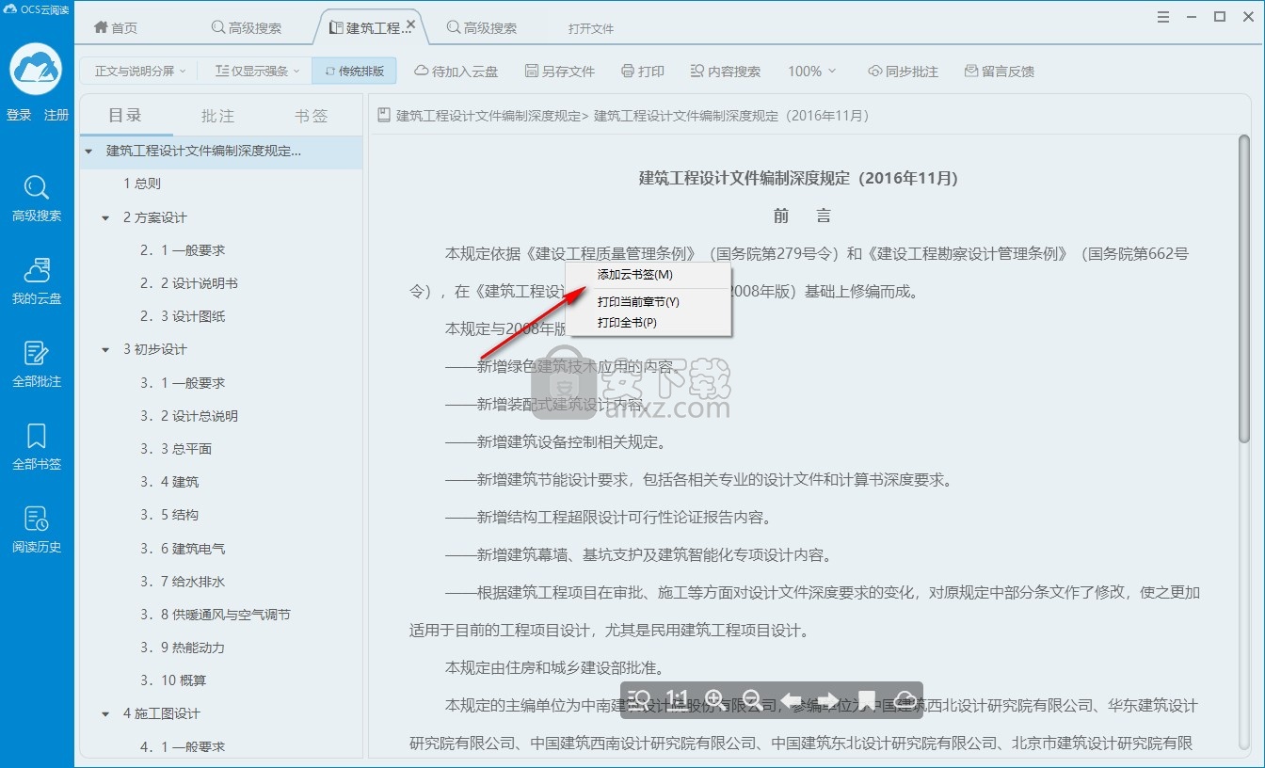The height and width of the screenshot is (768, 1265).
Task: Click 同步批注 toolbar button
Action: 903,72
